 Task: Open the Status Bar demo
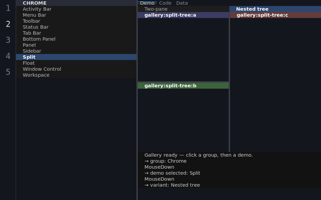point(76,27)
